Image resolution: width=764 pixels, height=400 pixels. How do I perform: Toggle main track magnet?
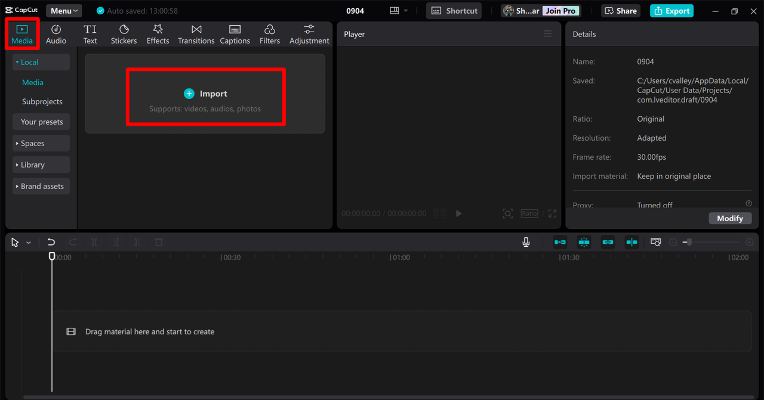tap(560, 242)
